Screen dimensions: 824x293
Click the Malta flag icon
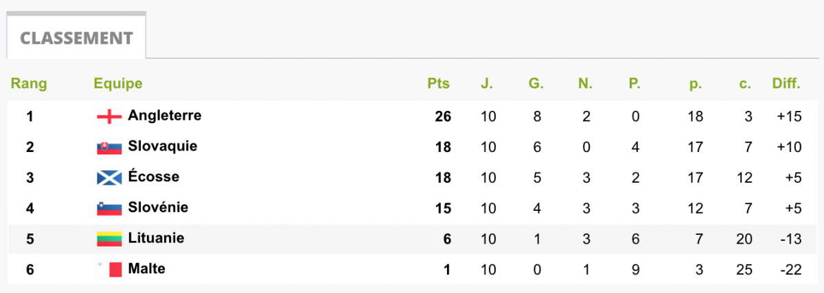(x=109, y=269)
